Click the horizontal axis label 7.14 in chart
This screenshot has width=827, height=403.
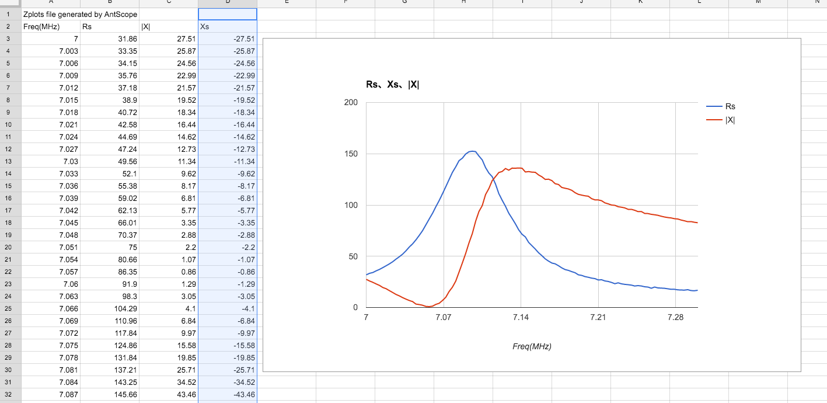(x=521, y=318)
